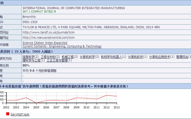Open the 计算机软件 category link
This screenshot has height=119, width=191.
pos(135,57)
